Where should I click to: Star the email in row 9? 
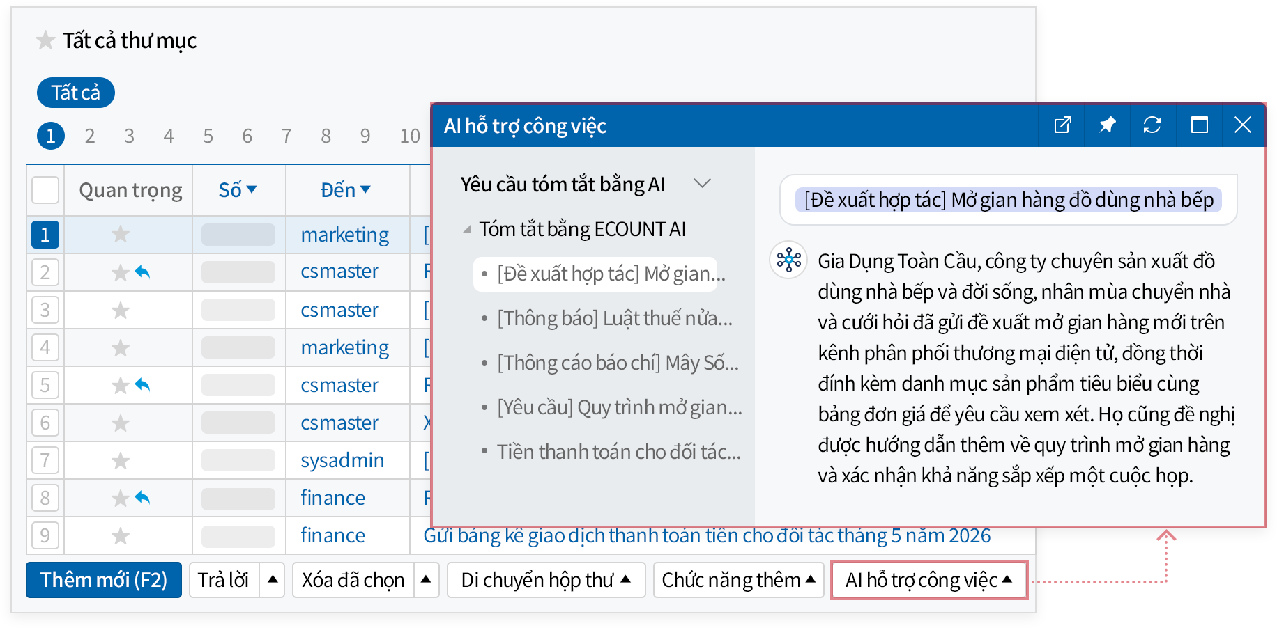tap(121, 535)
